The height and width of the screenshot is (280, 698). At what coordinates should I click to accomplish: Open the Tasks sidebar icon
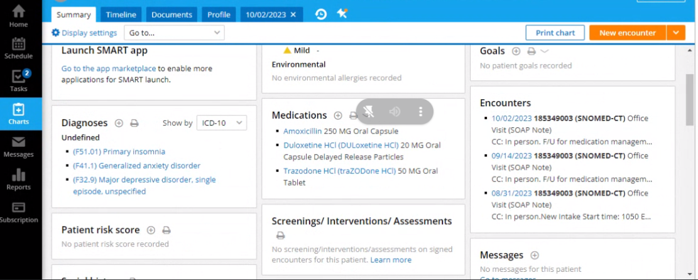coord(18,80)
